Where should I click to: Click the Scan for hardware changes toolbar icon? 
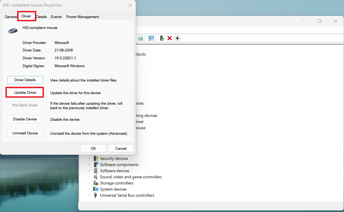tap(151, 38)
